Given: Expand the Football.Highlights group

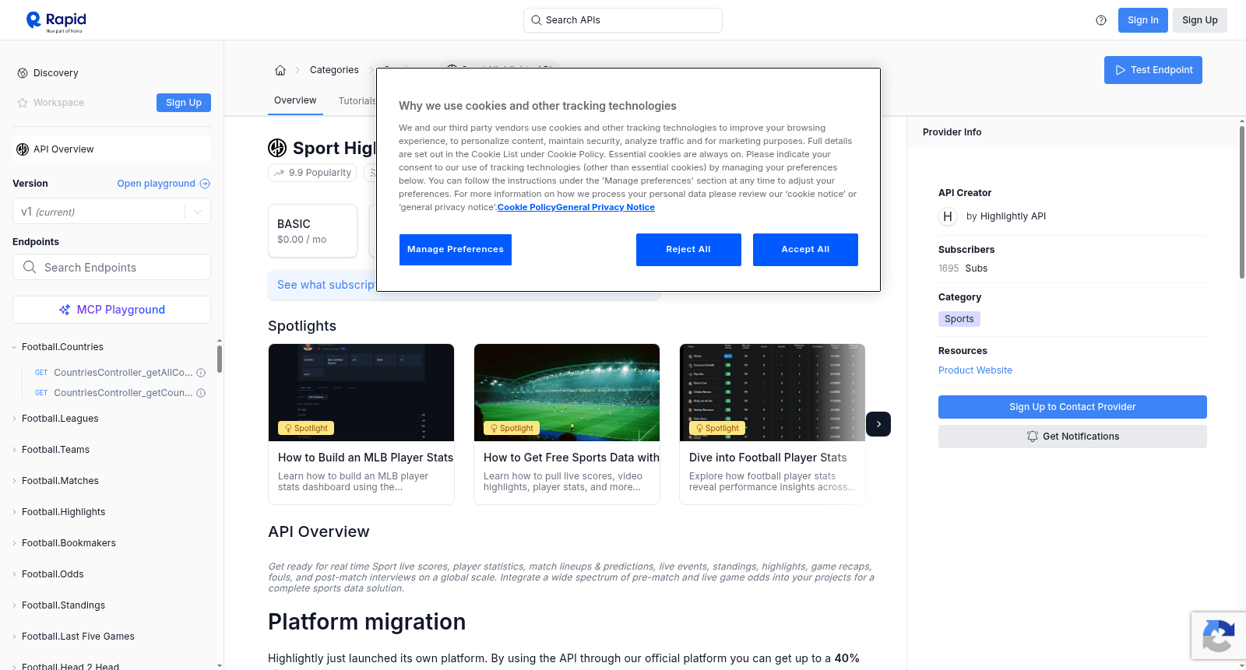Looking at the screenshot, I should pos(14,512).
